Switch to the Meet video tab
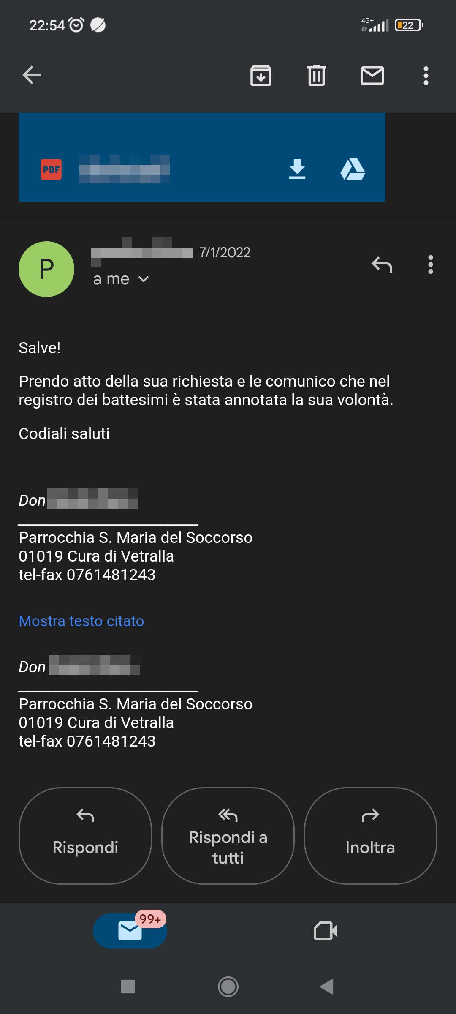 326,931
